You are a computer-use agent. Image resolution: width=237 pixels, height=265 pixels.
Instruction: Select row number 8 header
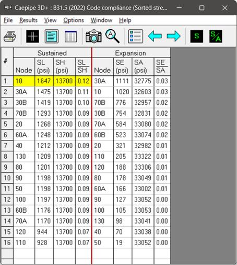7,157
